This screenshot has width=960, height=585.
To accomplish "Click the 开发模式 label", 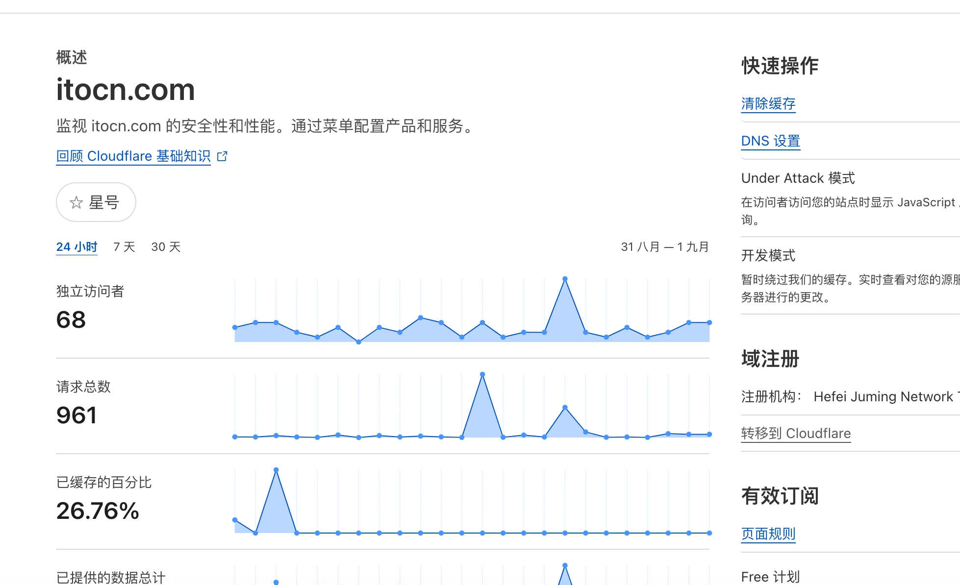I will (x=768, y=256).
